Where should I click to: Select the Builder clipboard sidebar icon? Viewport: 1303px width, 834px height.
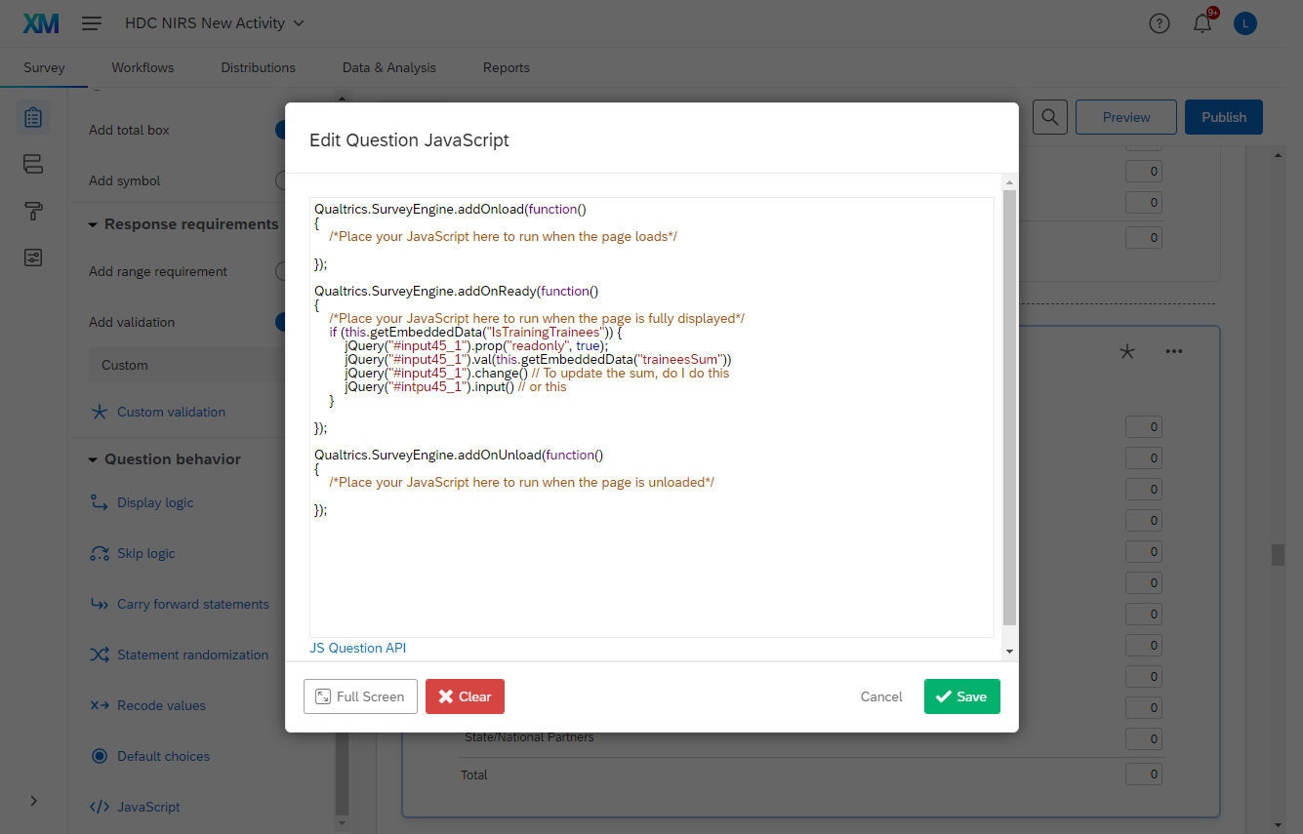(x=33, y=118)
